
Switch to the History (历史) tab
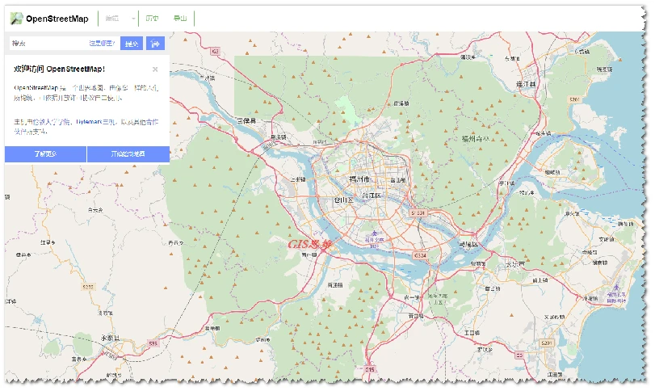[152, 19]
